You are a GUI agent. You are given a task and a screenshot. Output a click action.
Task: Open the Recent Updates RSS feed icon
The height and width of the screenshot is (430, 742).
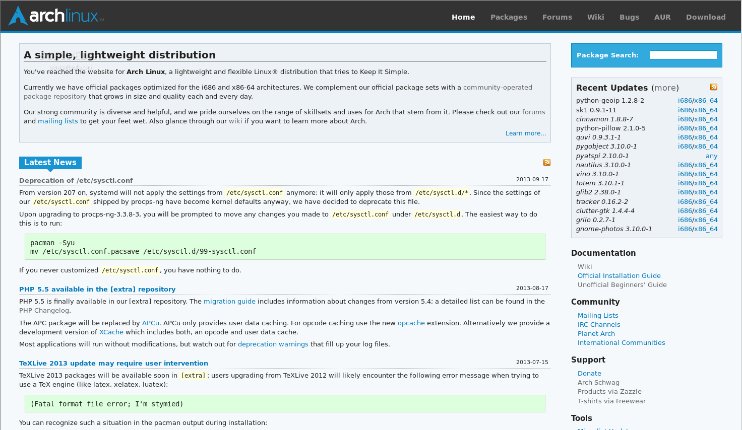[714, 87]
